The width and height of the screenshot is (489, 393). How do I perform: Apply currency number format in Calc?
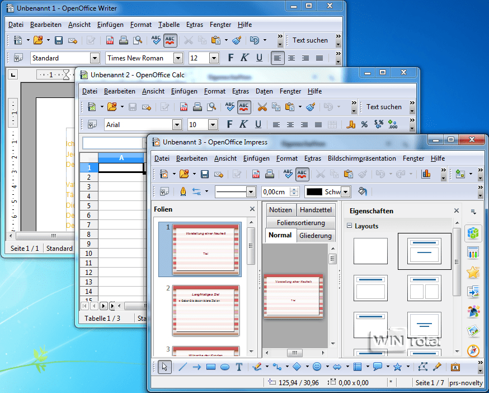coord(351,124)
